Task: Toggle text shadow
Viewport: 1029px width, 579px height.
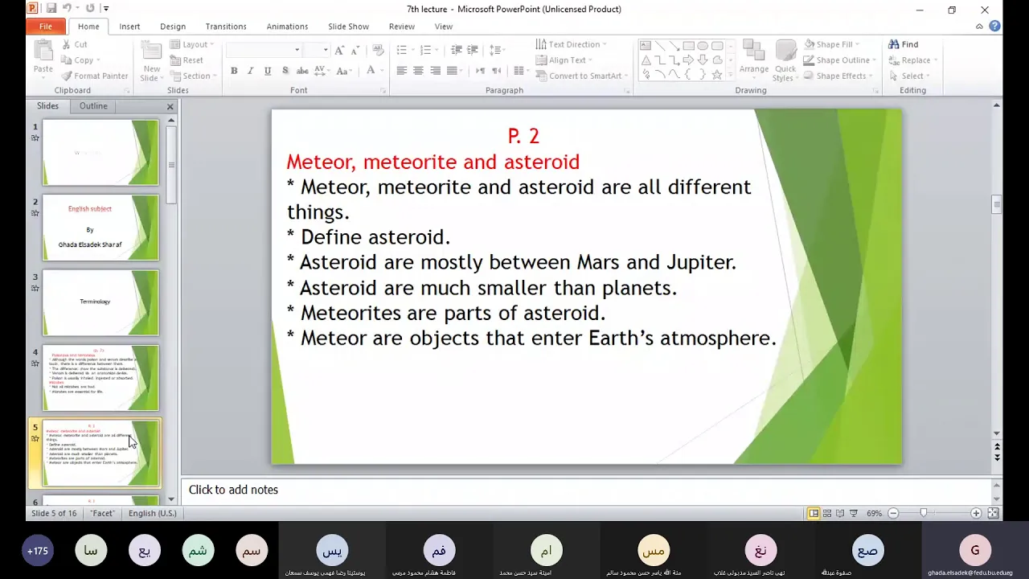Action: [x=285, y=71]
